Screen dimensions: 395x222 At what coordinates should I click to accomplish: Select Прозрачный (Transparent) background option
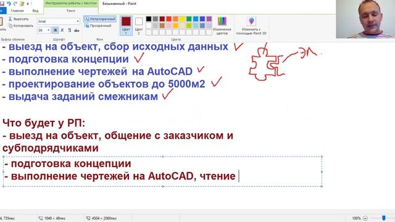(x=98, y=26)
